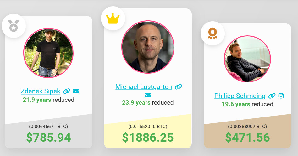
Task: Click the link icon beside Zdenek Sipek
Action: (67, 91)
